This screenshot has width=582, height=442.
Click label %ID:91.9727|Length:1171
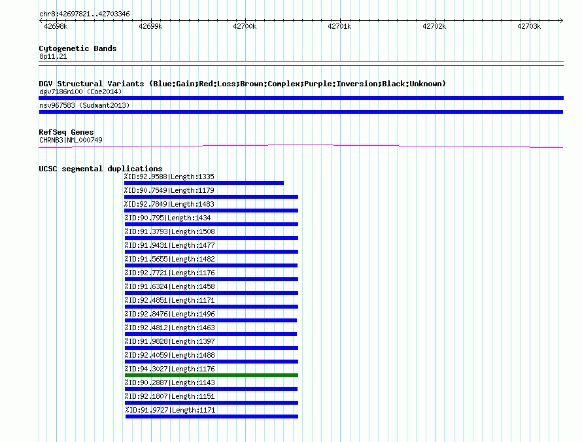click(x=171, y=410)
